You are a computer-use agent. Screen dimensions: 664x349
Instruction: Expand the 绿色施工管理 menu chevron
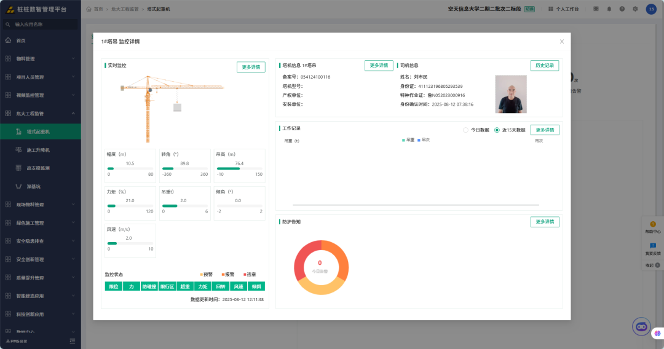73,222
